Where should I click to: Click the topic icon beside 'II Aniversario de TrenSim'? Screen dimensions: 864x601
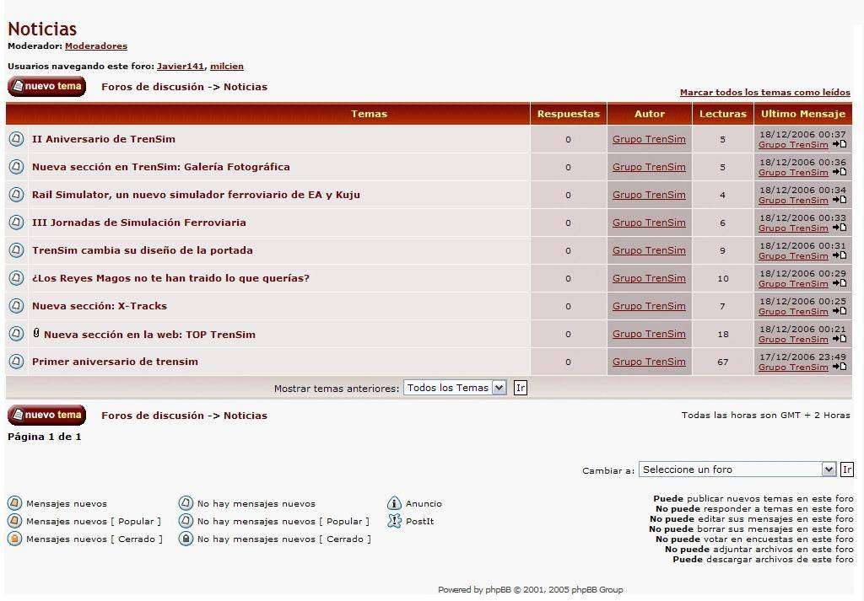point(16,139)
